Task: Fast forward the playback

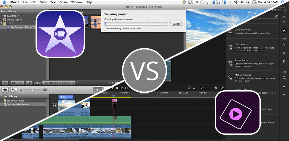Action: (x=122, y=88)
